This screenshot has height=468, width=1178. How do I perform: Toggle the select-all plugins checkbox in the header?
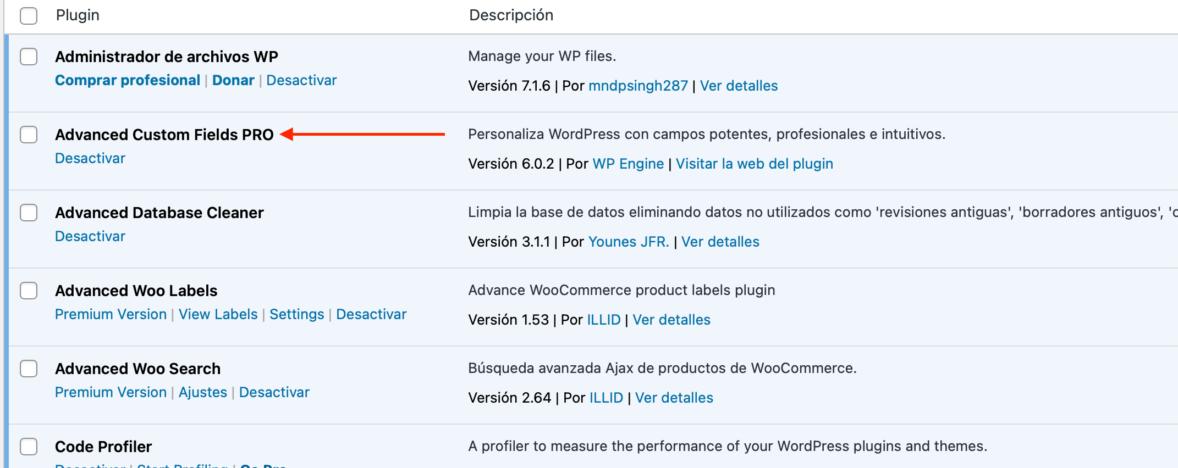(x=29, y=15)
